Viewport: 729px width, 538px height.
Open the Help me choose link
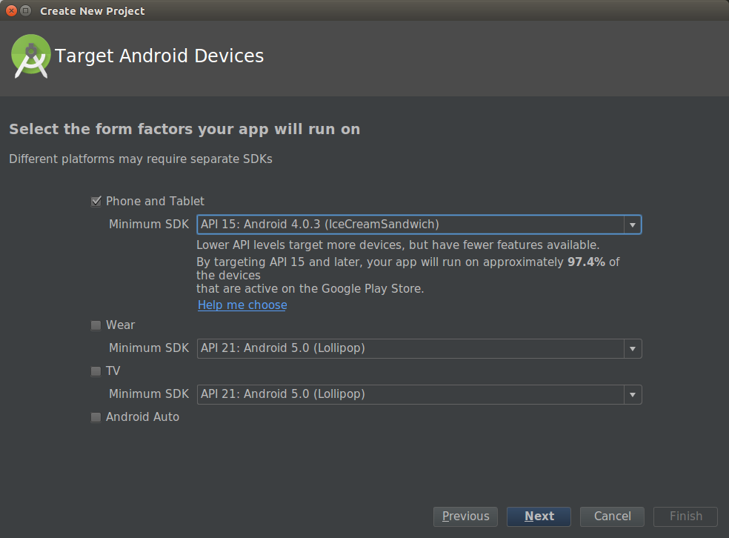tap(242, 305)
